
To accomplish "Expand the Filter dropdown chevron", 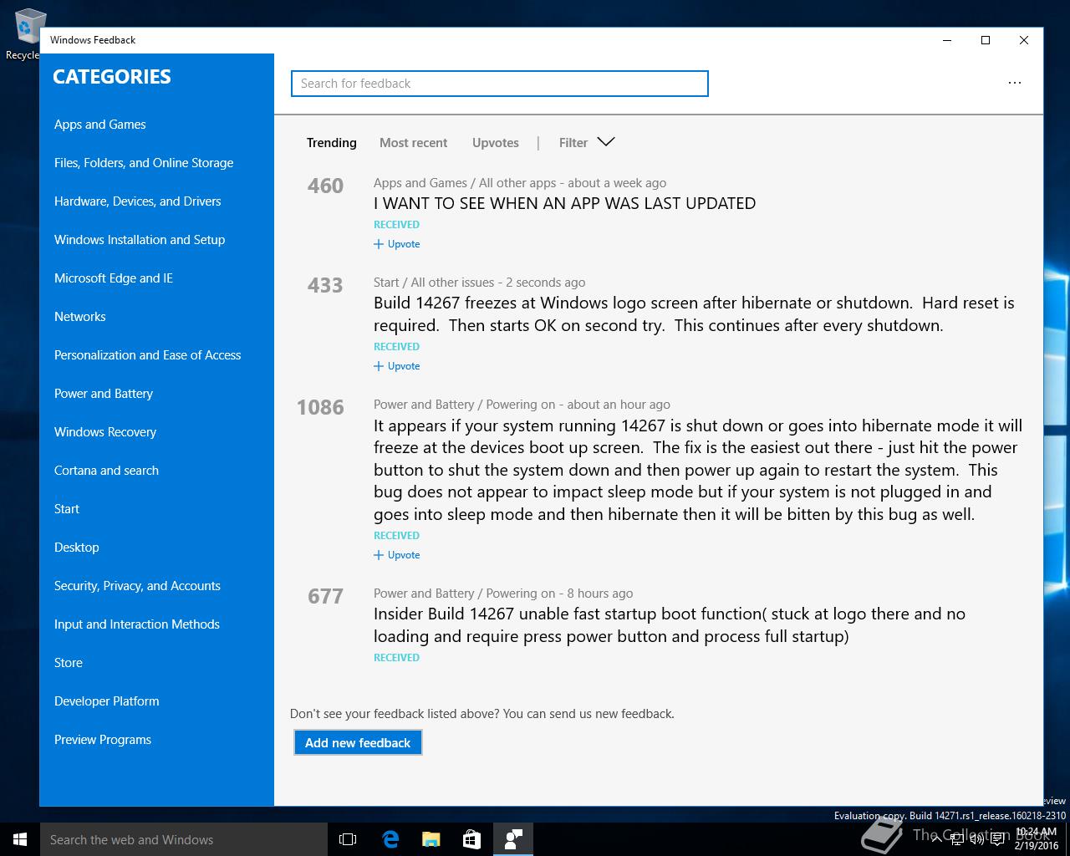I will [x=606, y=142].
